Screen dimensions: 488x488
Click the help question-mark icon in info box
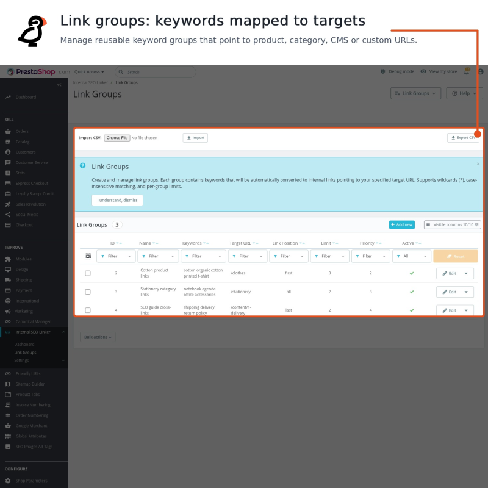[82, 165]
